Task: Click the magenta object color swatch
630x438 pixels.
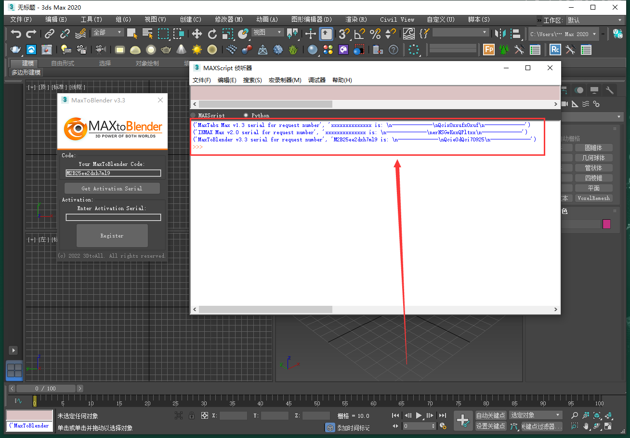Action: click(606, 224)
